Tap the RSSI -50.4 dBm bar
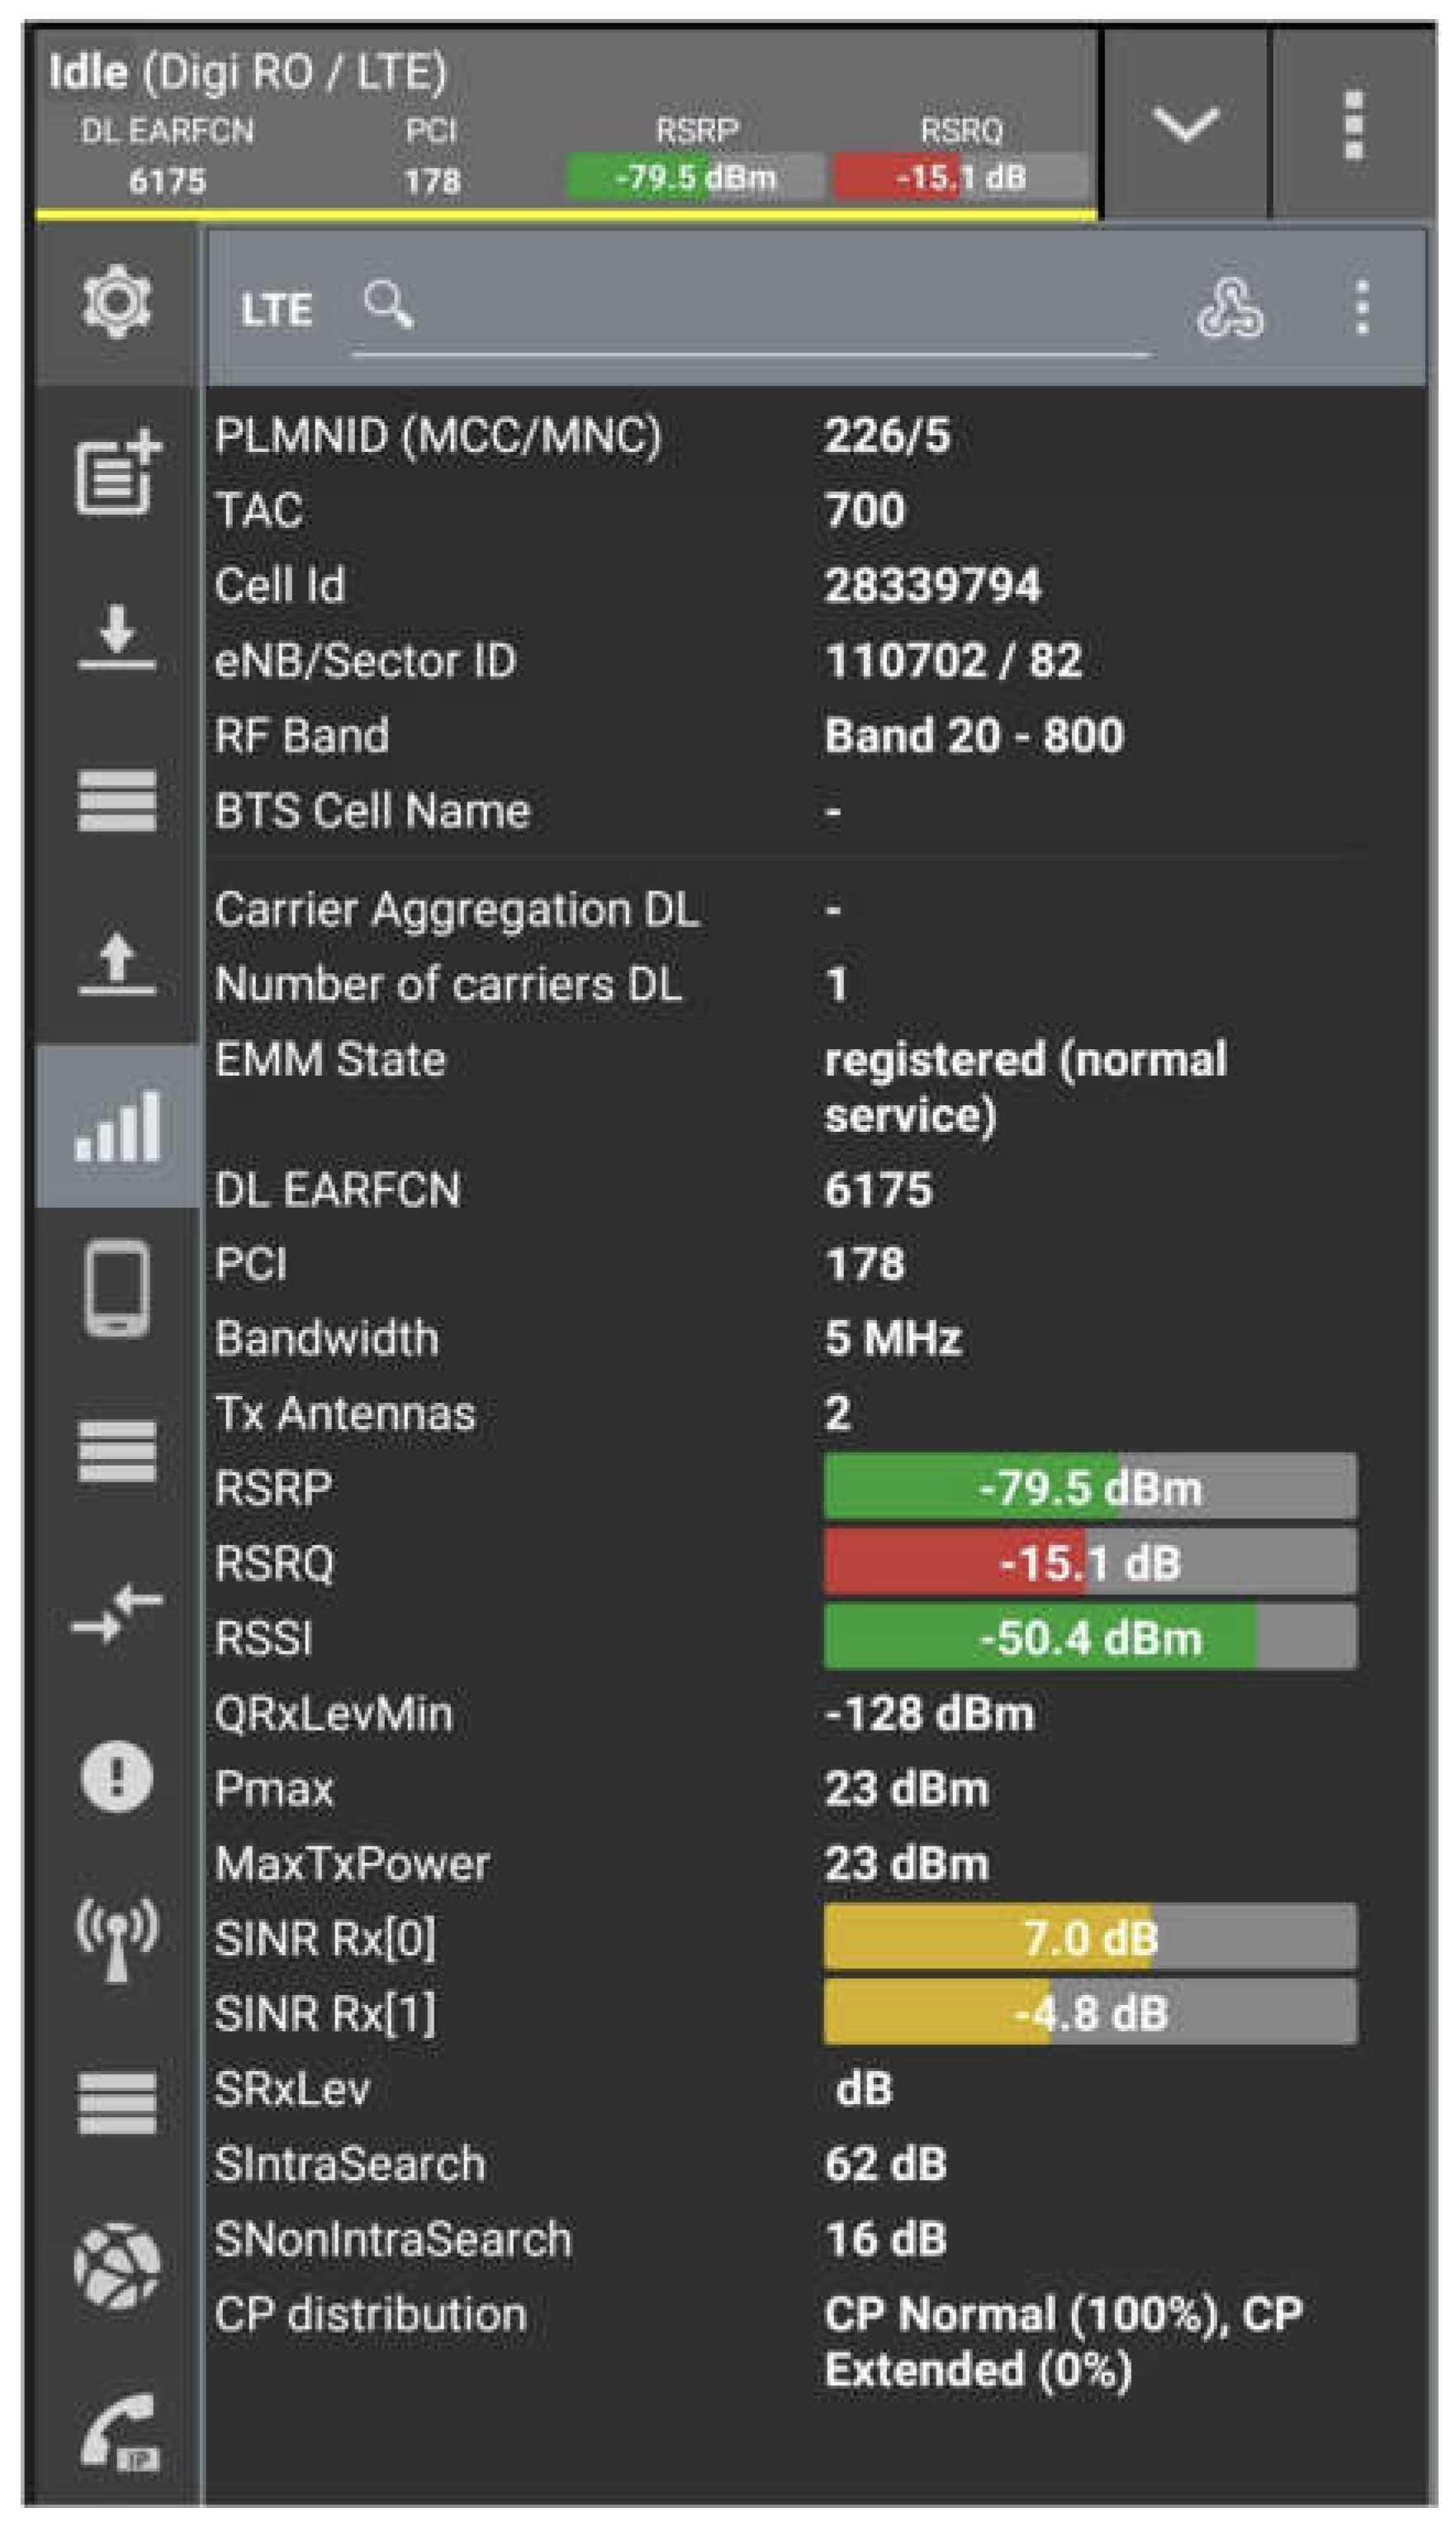The width and height of the screenshot is (1456, 2527). tap(1090, 1637)
